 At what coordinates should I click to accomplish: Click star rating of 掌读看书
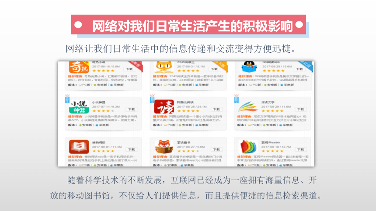click(188, 151)
